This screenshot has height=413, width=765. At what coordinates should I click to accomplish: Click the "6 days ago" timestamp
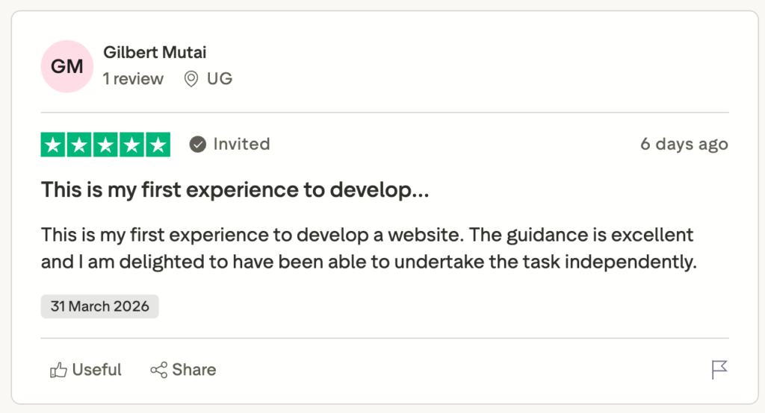point(684,145)
